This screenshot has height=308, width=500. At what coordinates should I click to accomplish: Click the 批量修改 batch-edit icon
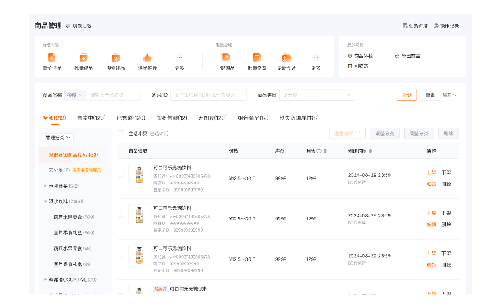click(257, 58)
